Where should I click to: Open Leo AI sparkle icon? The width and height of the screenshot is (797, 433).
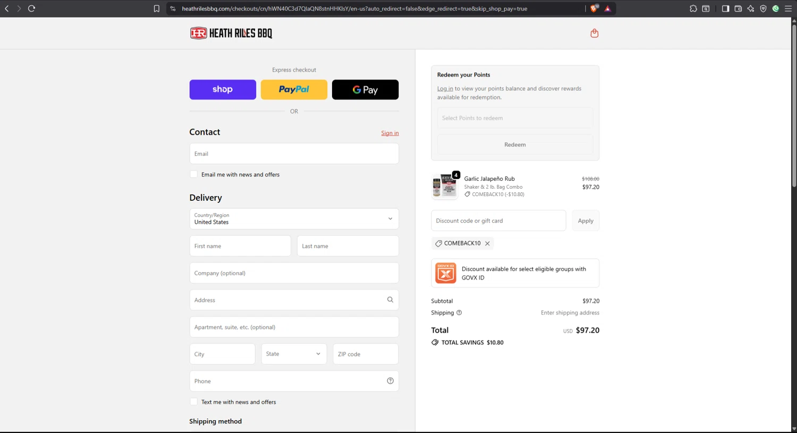(x=751, y=9)
